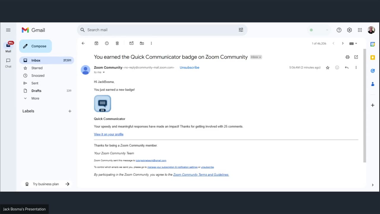Go to the newer email arrow
This screenshot has width=380, height=214.
tap(333, 43)
